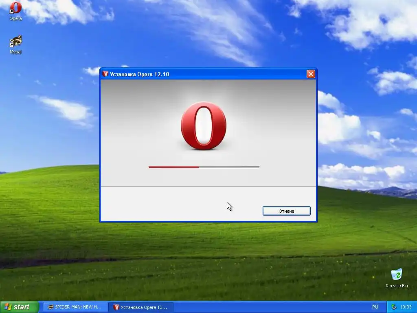Click the large Opera logo in installer
The image size is (417, 313).
pos(204,126)
